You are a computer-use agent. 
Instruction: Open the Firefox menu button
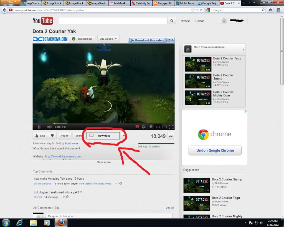pos(10,2)
